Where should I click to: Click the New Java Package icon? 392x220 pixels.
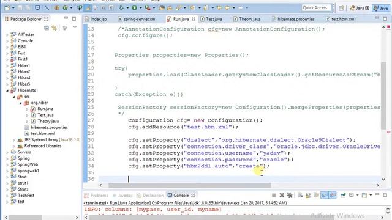click(x=56, y=8)
